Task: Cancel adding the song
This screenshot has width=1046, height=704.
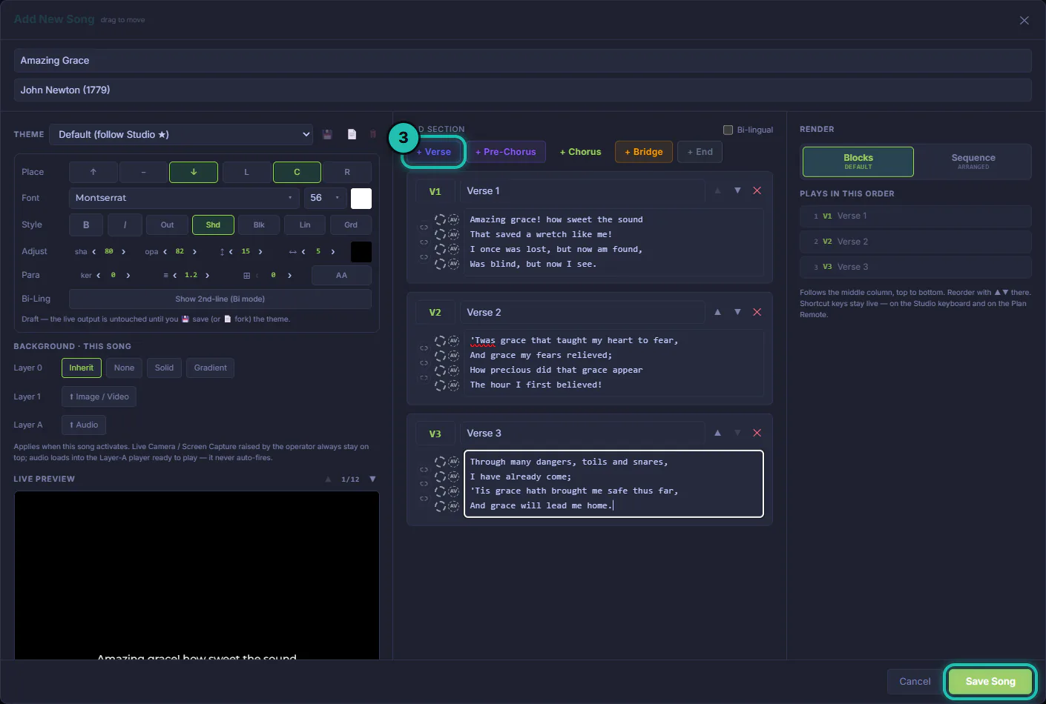Action: [915, 682]
